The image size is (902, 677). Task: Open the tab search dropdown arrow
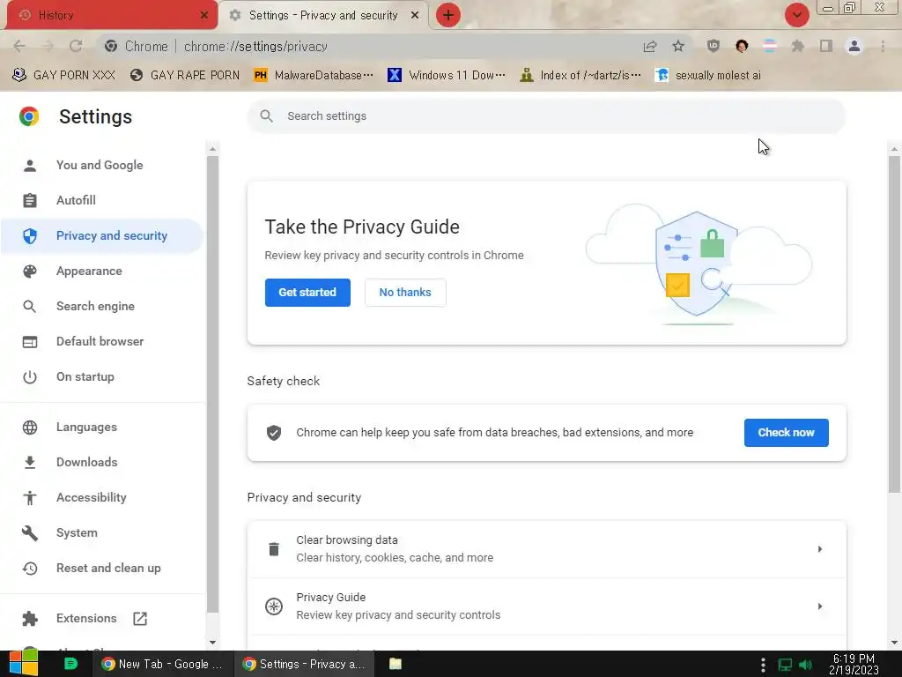796,15
